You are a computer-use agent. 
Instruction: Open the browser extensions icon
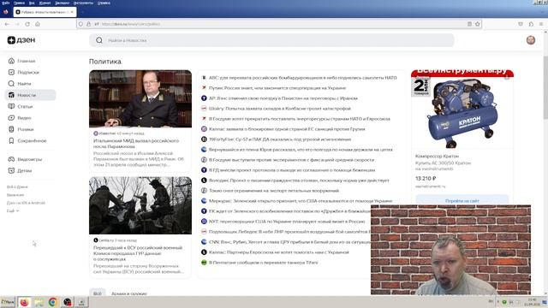pos(531,24)
